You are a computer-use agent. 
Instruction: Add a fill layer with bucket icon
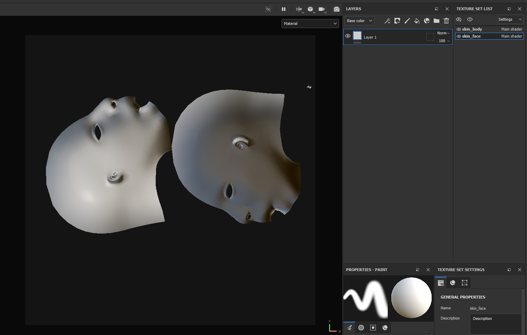click(x=417, y=21)
